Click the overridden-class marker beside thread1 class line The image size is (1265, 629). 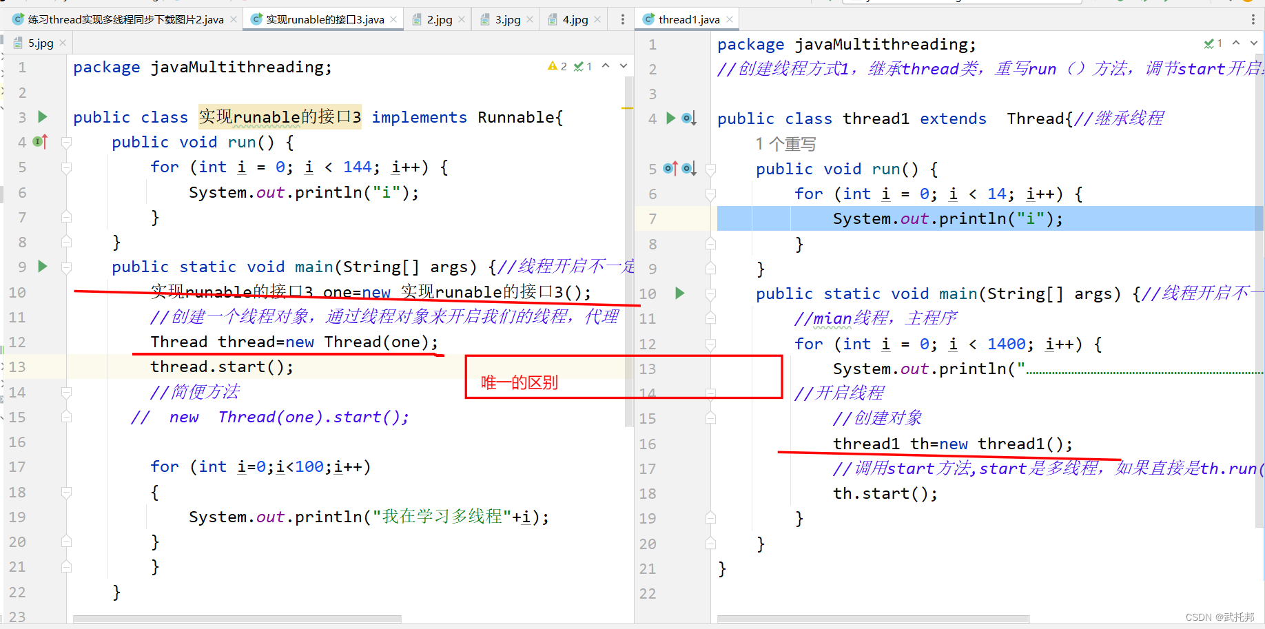689,118
